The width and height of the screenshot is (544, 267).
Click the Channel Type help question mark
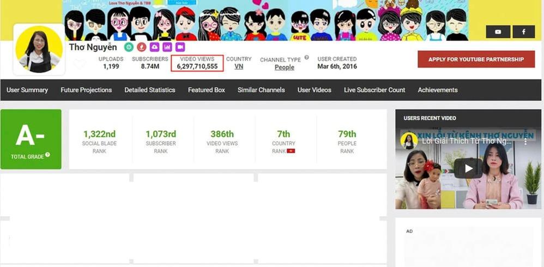pos(306,58)
